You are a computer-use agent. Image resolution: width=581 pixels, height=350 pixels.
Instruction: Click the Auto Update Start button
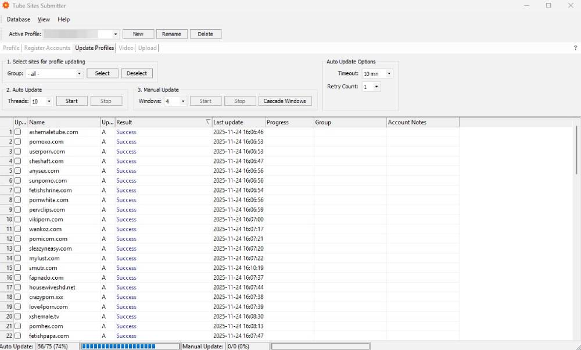point(71,101)
